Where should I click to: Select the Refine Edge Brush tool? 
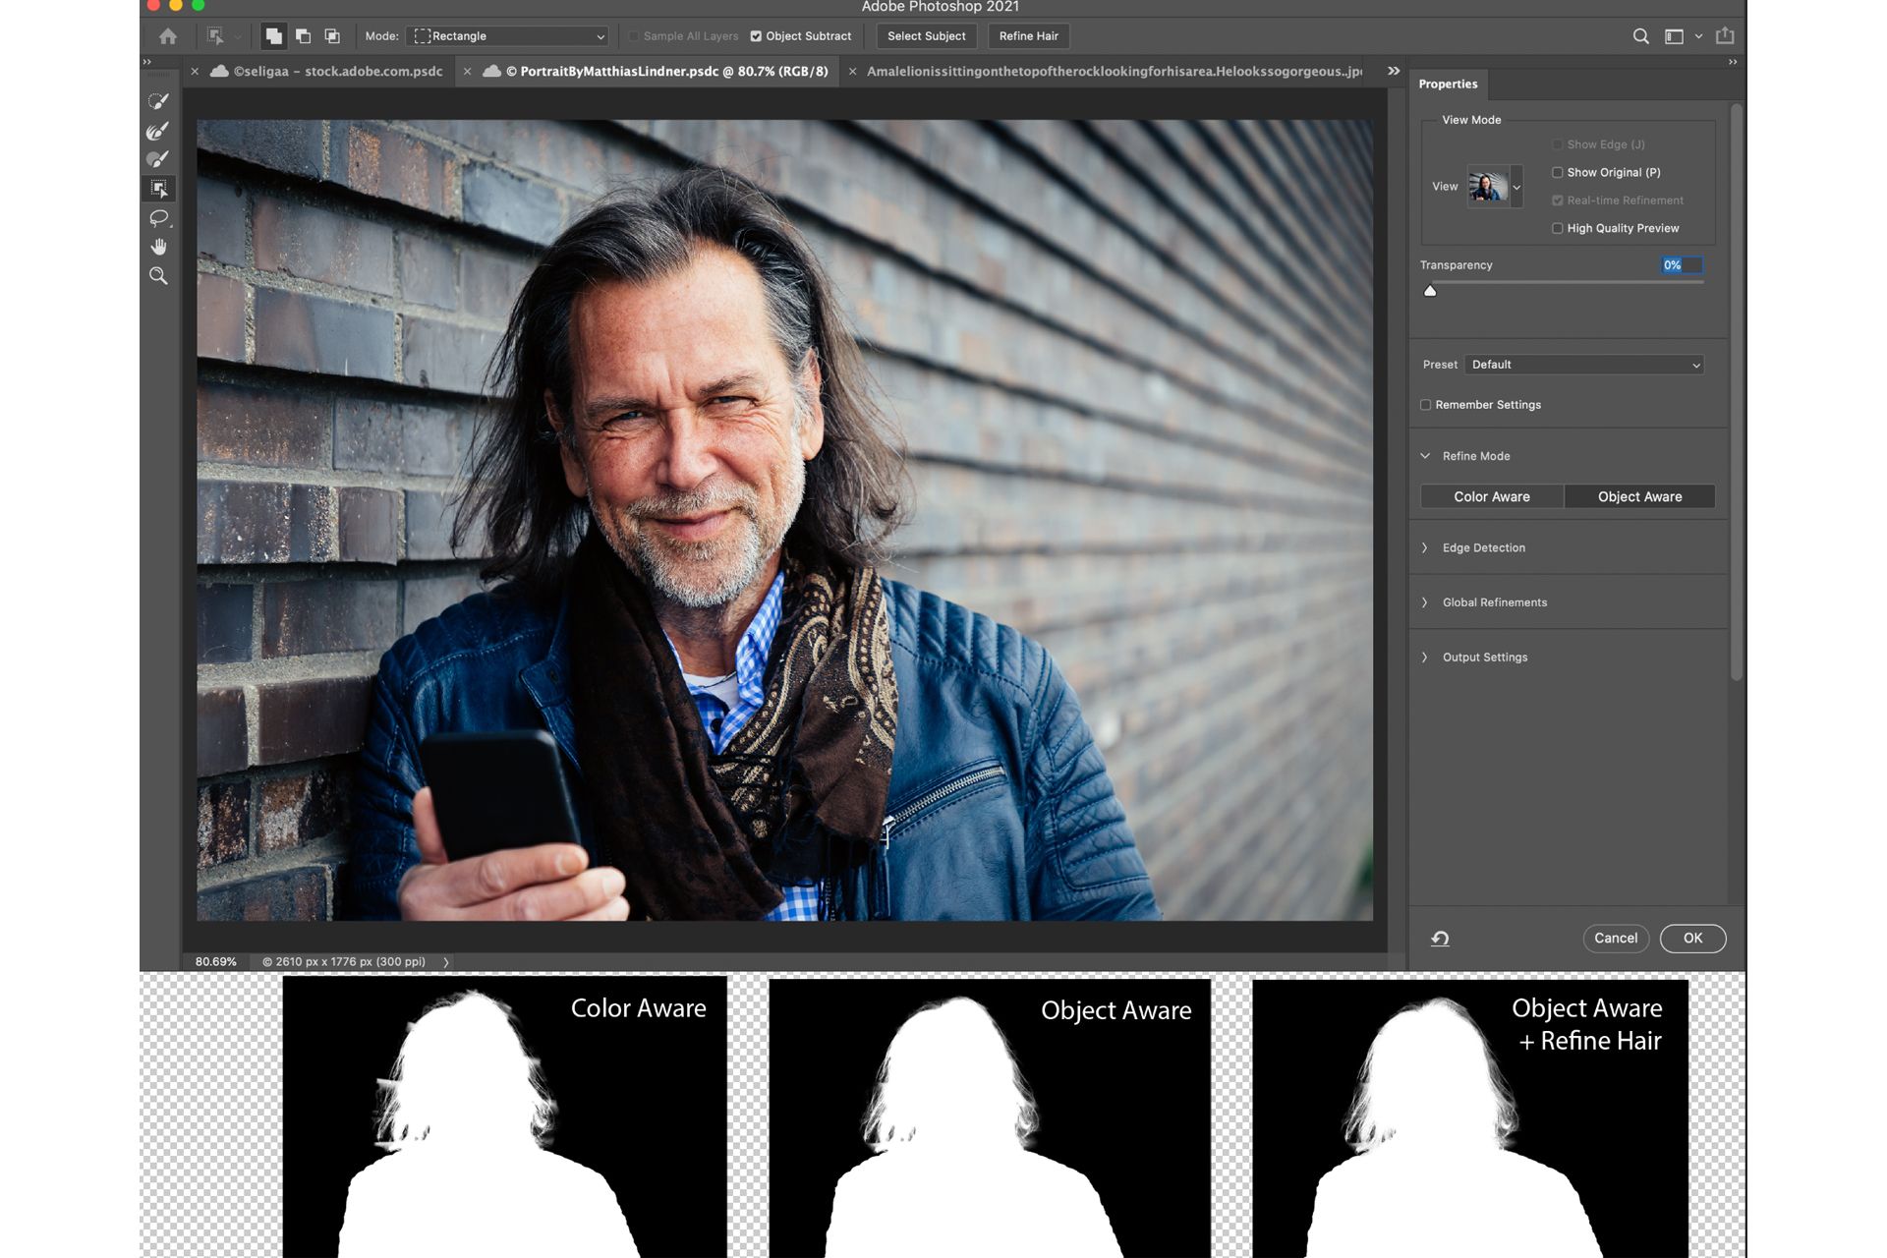pos(157,131)
